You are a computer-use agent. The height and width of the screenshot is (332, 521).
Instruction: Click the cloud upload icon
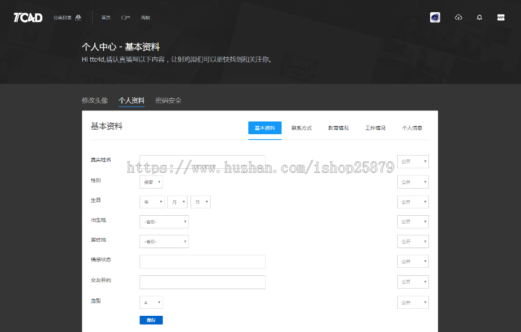tap(458, 17)
